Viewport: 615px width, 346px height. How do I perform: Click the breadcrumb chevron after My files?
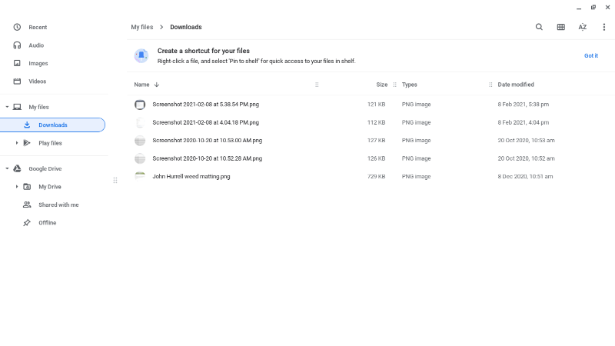tap(161, 27)
